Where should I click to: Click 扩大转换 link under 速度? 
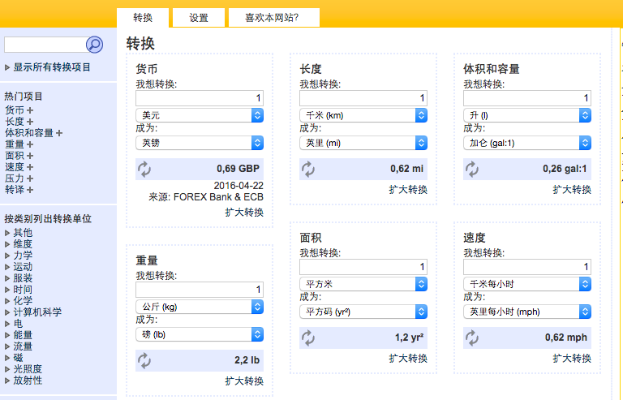pos(572,359)
